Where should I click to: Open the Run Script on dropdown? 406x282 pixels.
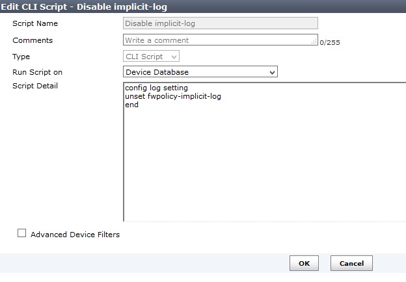(200, 71)
